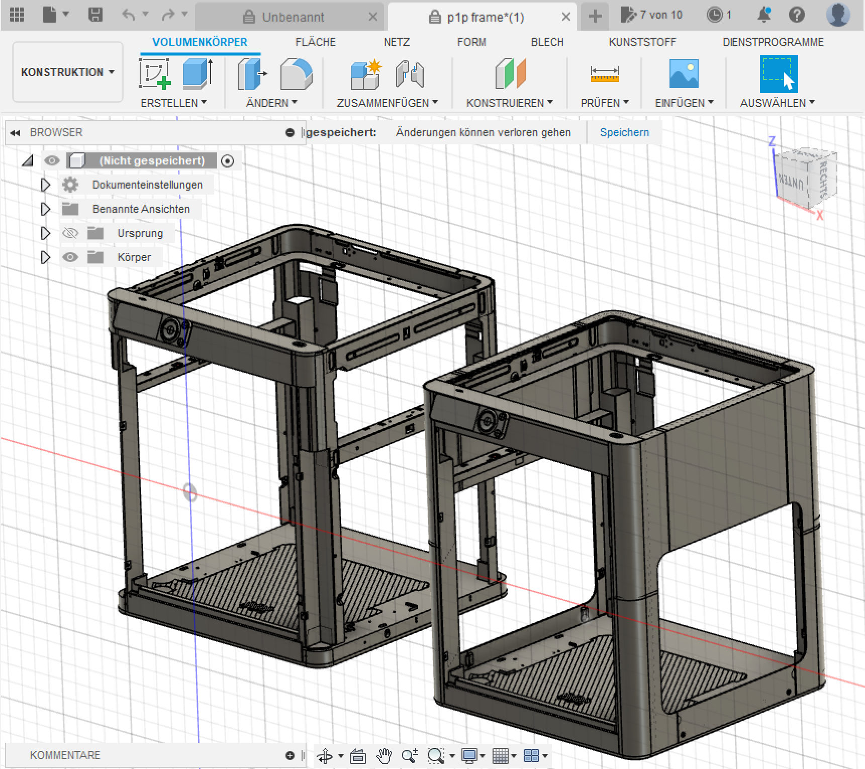Add a new design tab
This screenshot has width=865, height=769.
coord(595,17)
